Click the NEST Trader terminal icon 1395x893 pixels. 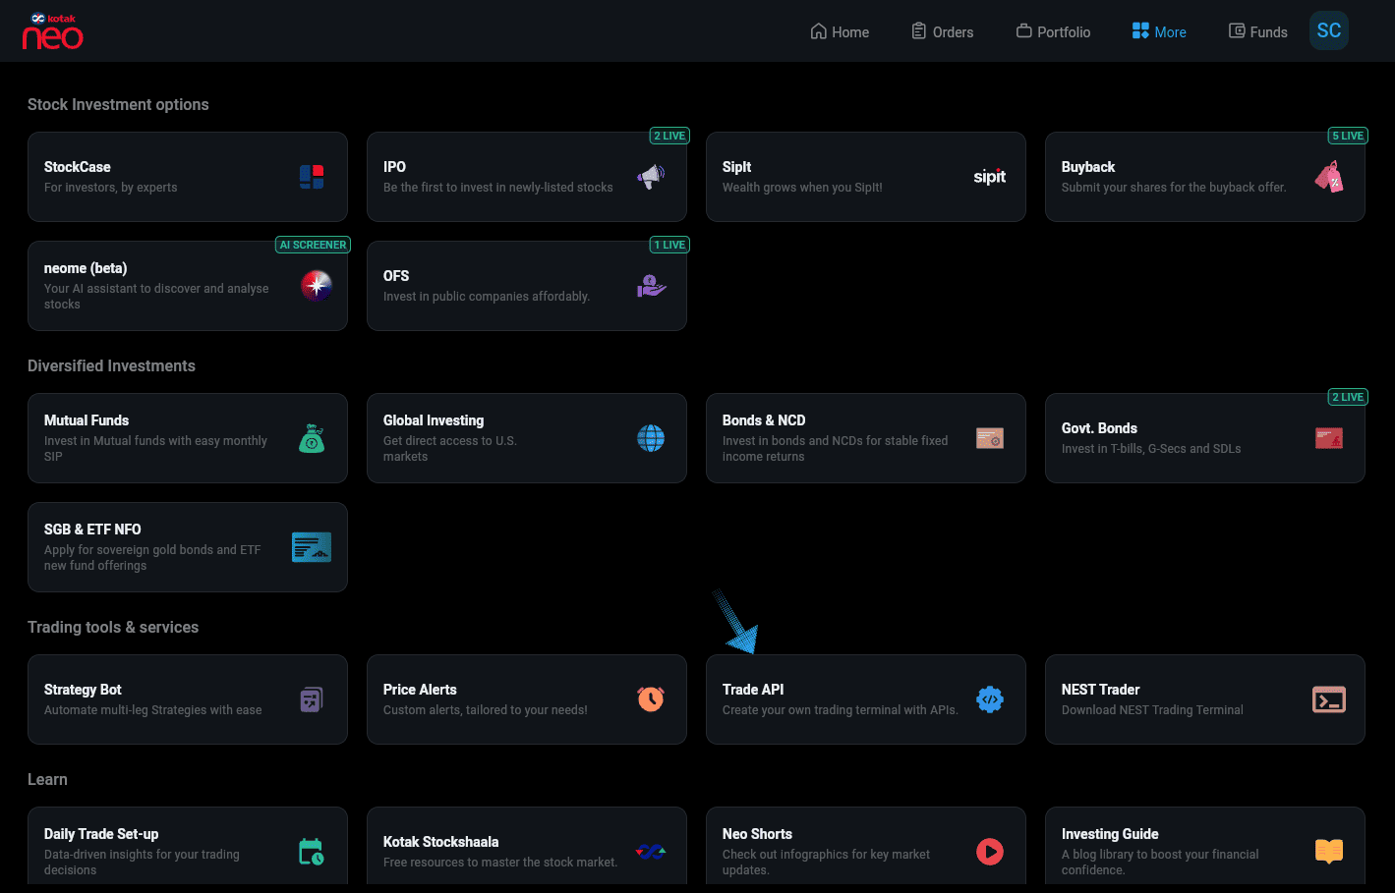coord(1328,699)
